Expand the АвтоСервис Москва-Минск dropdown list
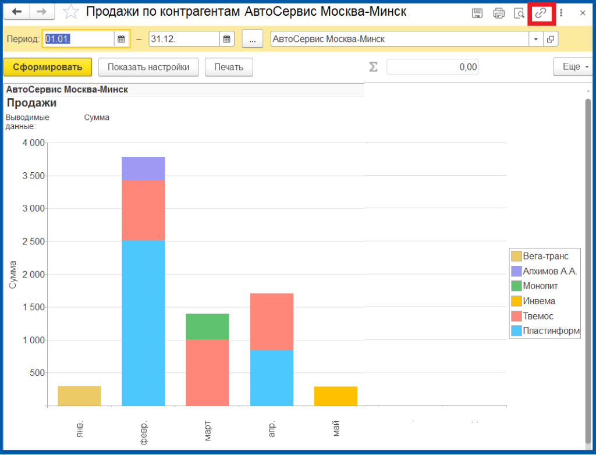The height and width of the screenshot is (455, 596). point(535,39)
